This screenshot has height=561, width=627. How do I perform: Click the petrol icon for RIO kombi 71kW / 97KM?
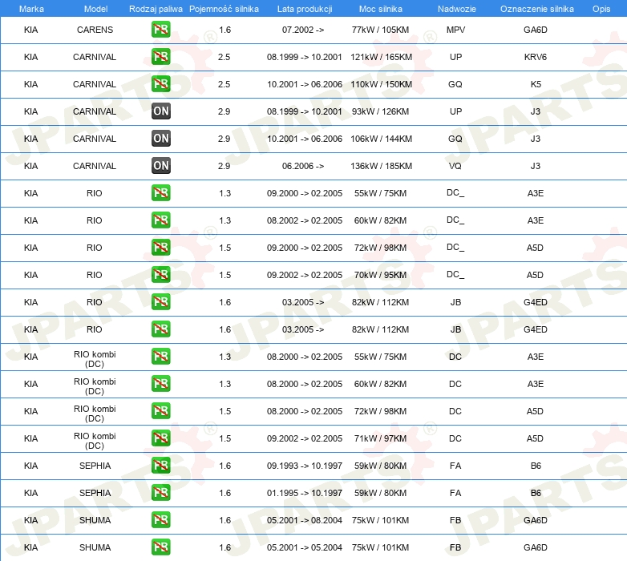point(160,438)
